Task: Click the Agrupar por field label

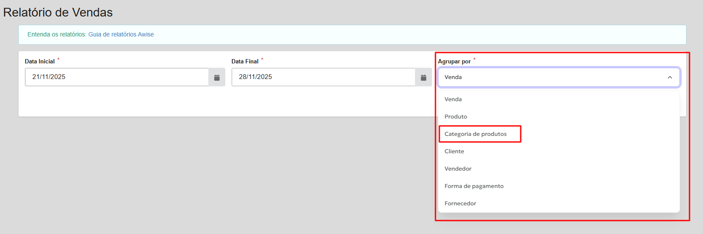Action: pos(454,62)
